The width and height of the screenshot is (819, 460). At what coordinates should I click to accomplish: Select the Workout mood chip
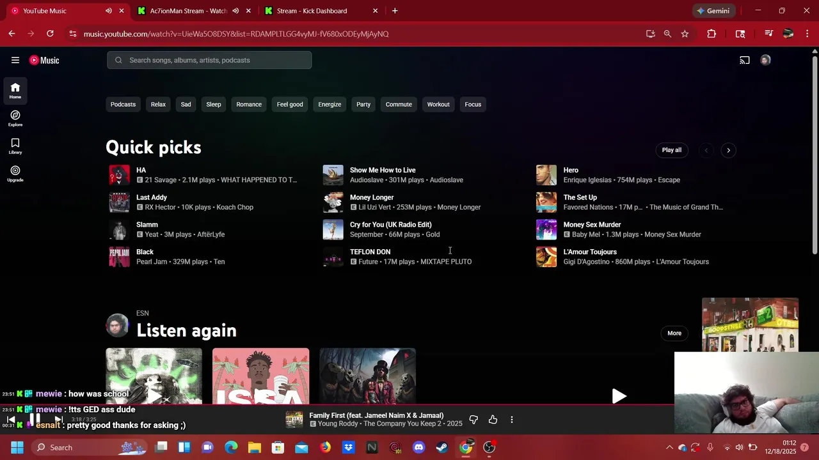(438, 104)
